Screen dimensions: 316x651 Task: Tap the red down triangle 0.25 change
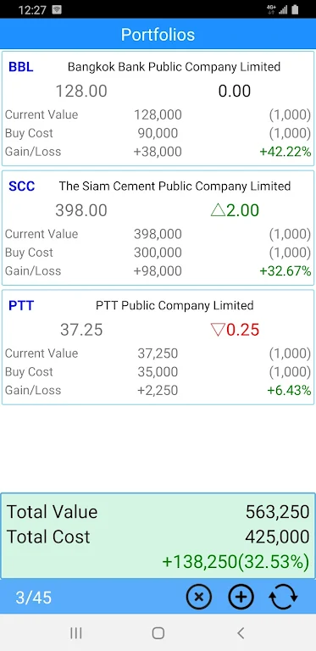[235, 330]
